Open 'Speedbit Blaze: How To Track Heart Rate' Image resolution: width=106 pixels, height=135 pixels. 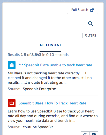click(52, 103)
